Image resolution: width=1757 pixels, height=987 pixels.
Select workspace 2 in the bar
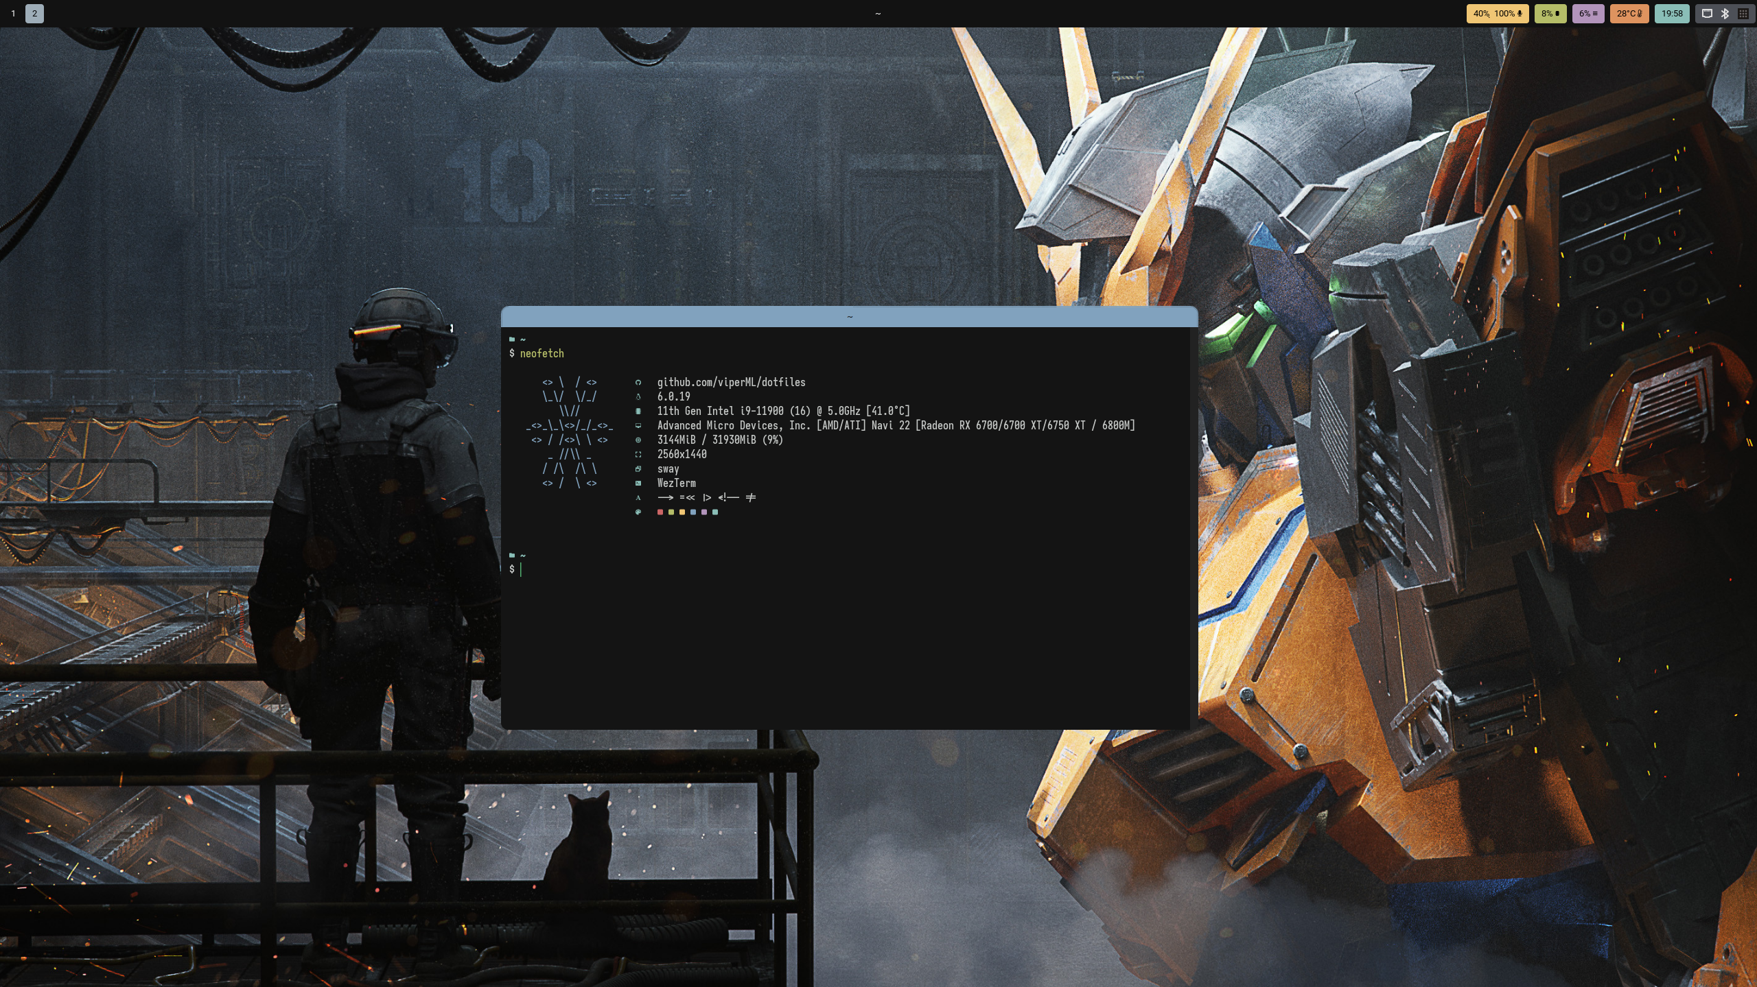click(34, 14)
